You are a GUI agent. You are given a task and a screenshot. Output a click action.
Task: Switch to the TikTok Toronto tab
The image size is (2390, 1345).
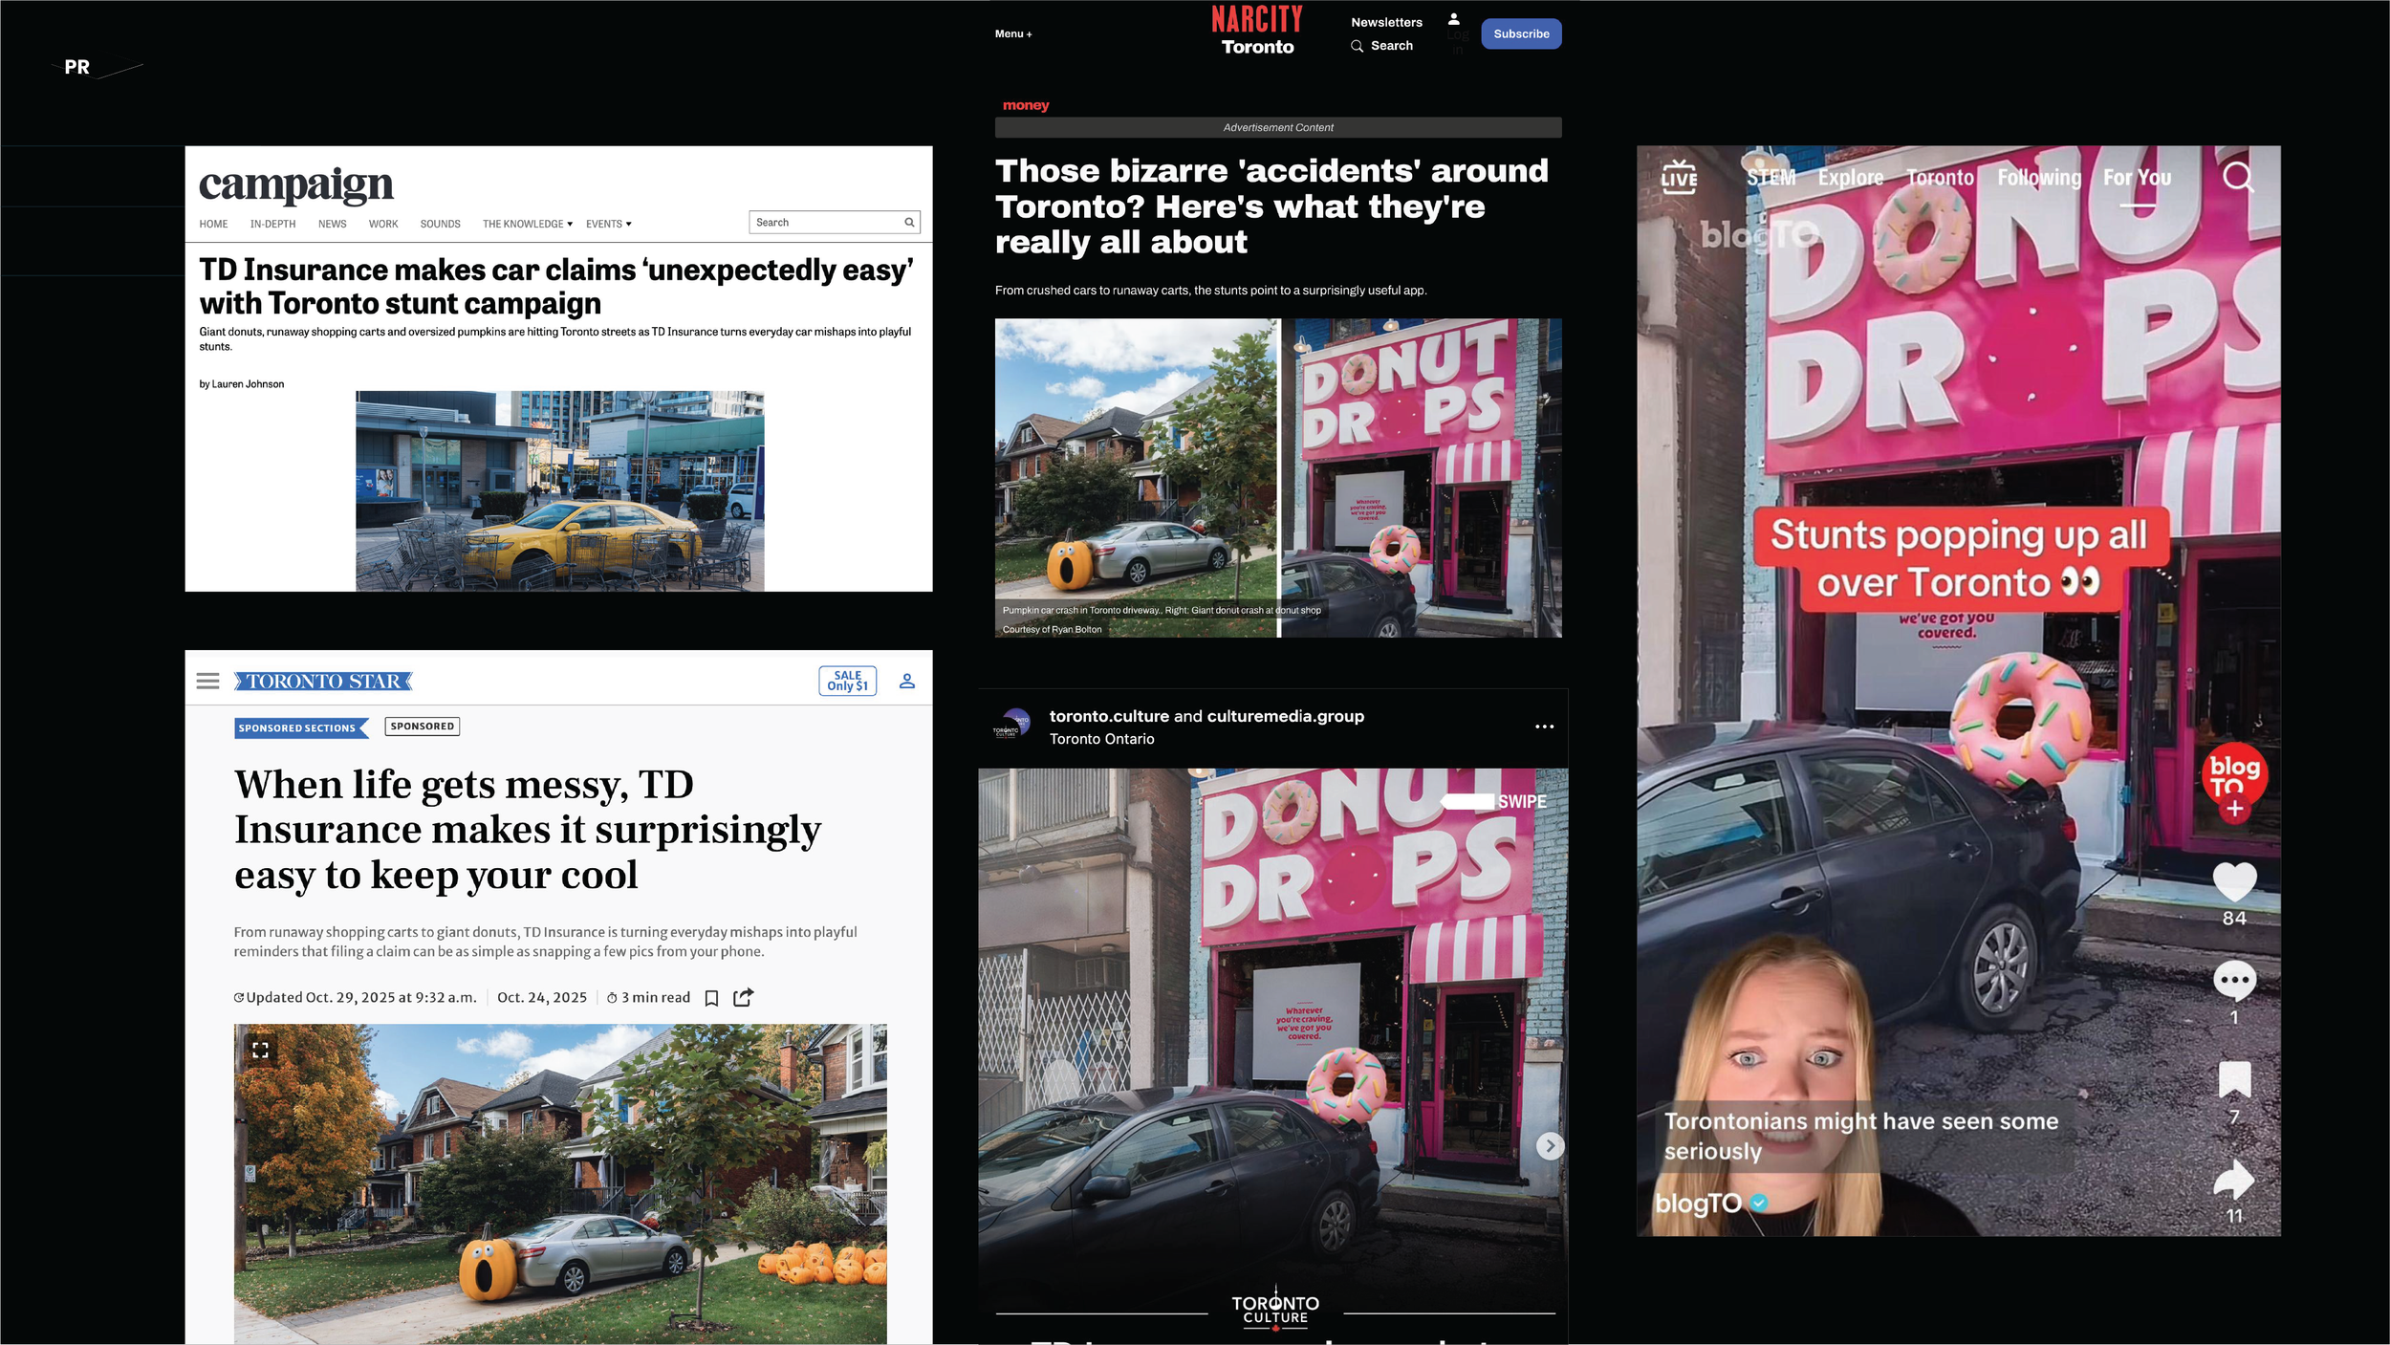click(x=1940, y=178)
